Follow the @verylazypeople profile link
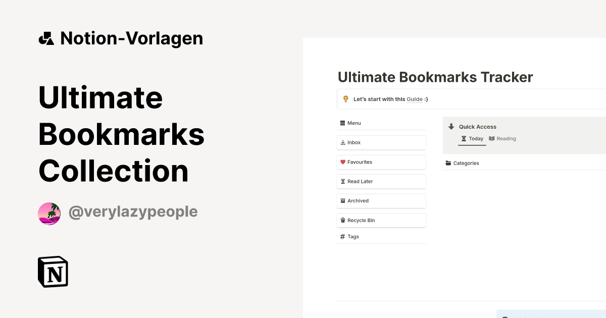The image size is (606, 318). 133,212
